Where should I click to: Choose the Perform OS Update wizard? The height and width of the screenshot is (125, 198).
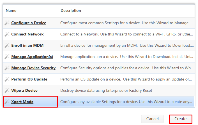click(29, 79)
